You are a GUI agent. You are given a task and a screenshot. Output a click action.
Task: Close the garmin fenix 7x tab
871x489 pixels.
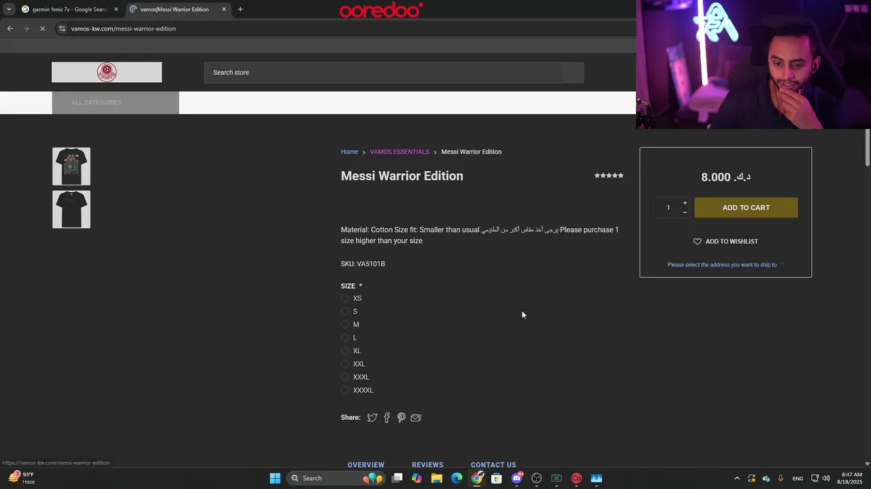point(116,10)
